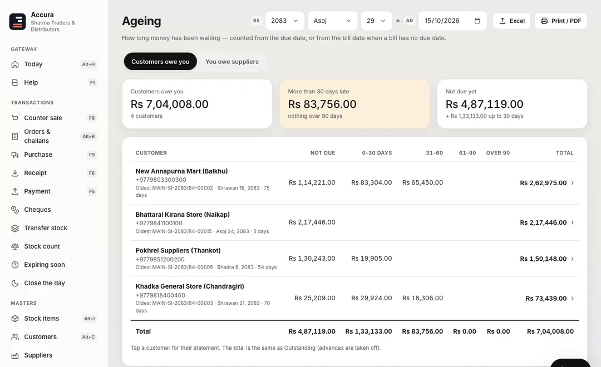Click the Today home icon

[15, 65]
